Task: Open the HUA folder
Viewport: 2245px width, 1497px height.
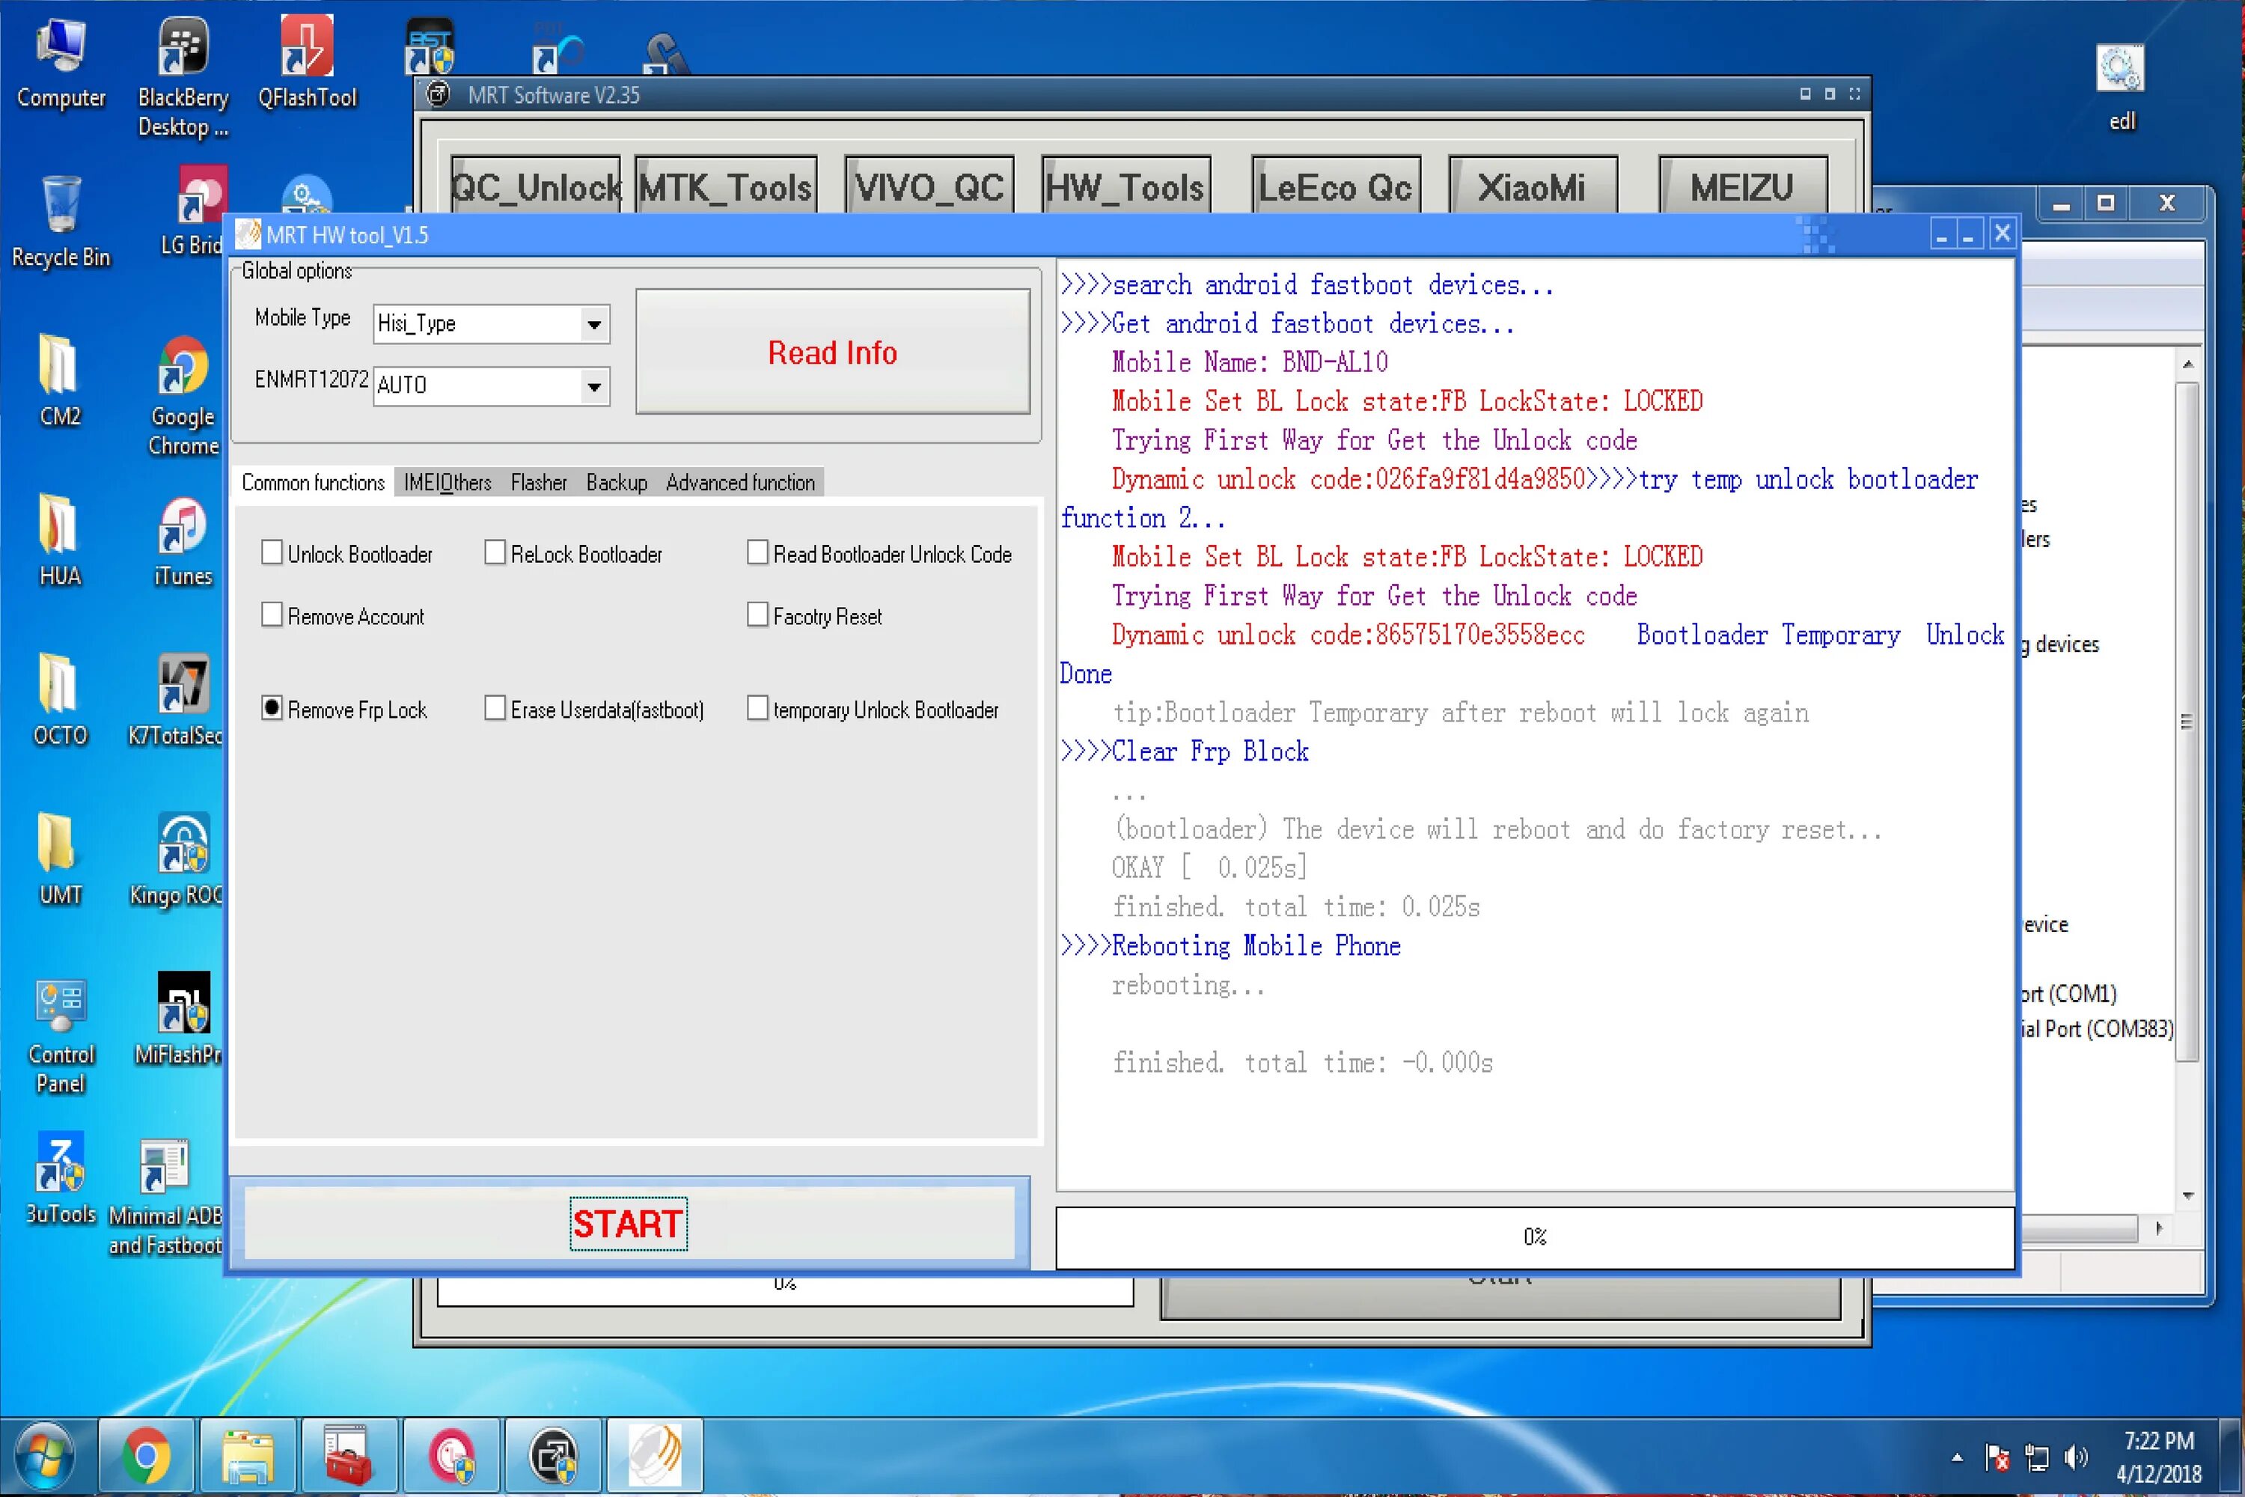Action: tap(59, 540)
